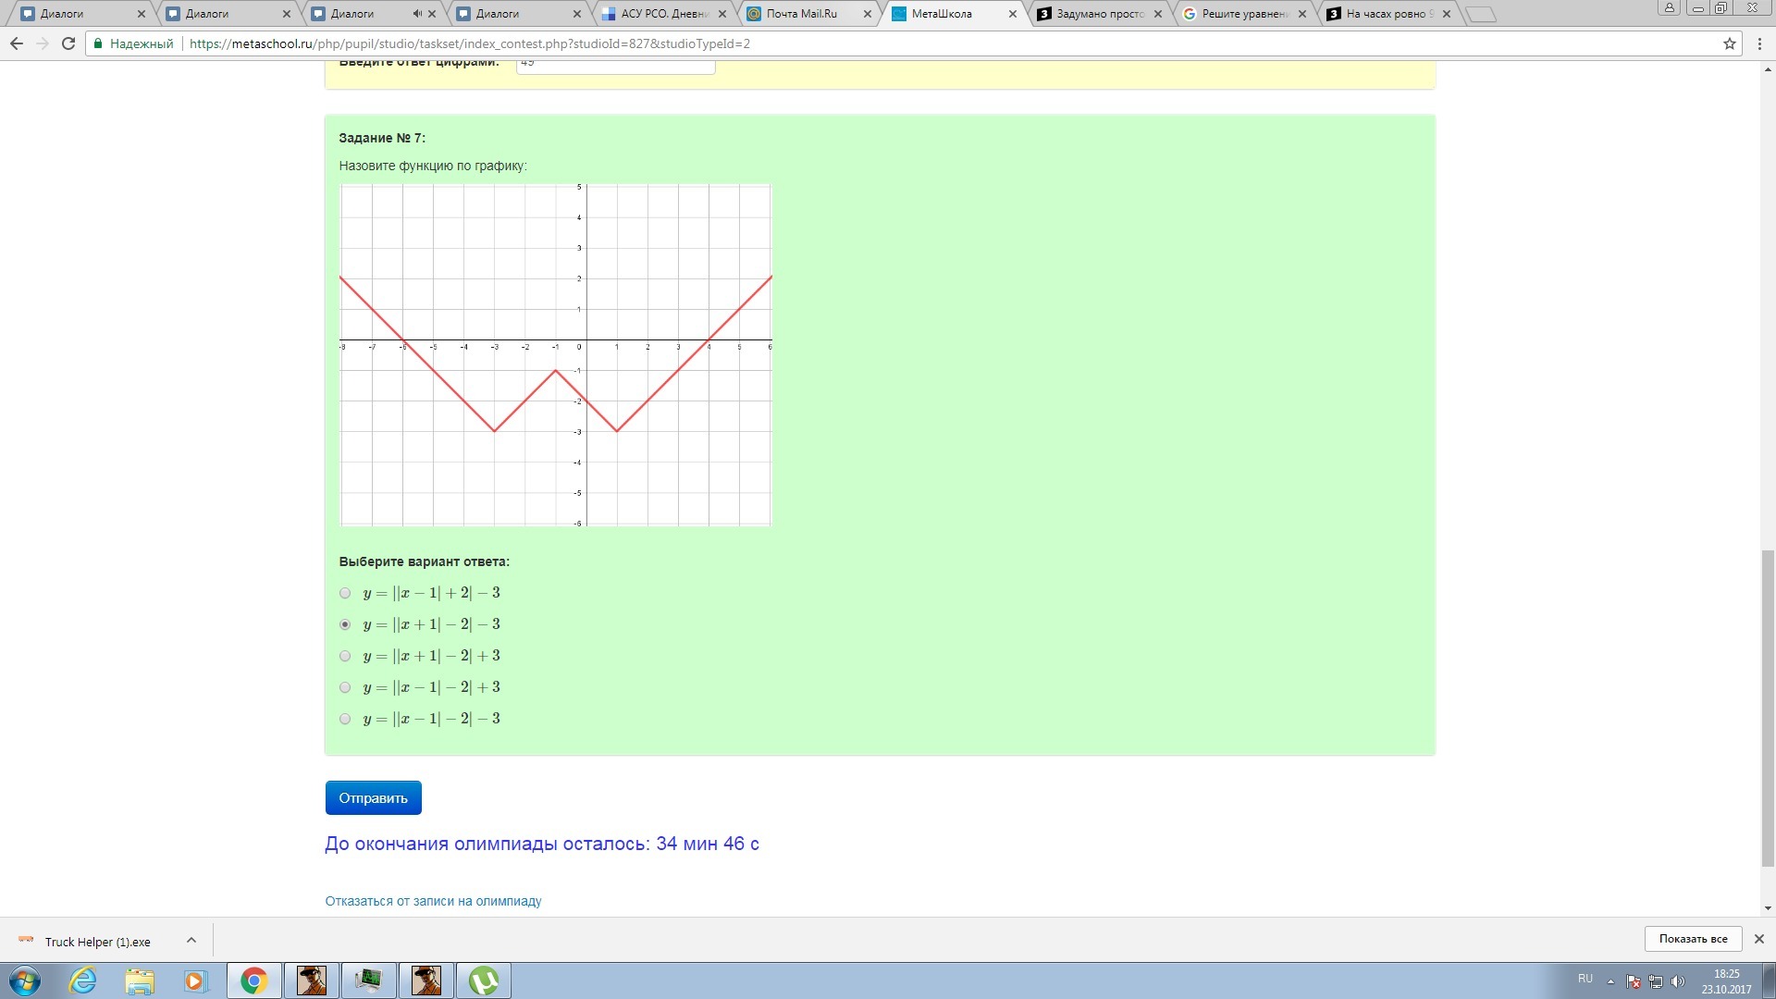Collapse the Truck Helper download bar
Viewport: 1776px width, 999px height.
point(191,941)
